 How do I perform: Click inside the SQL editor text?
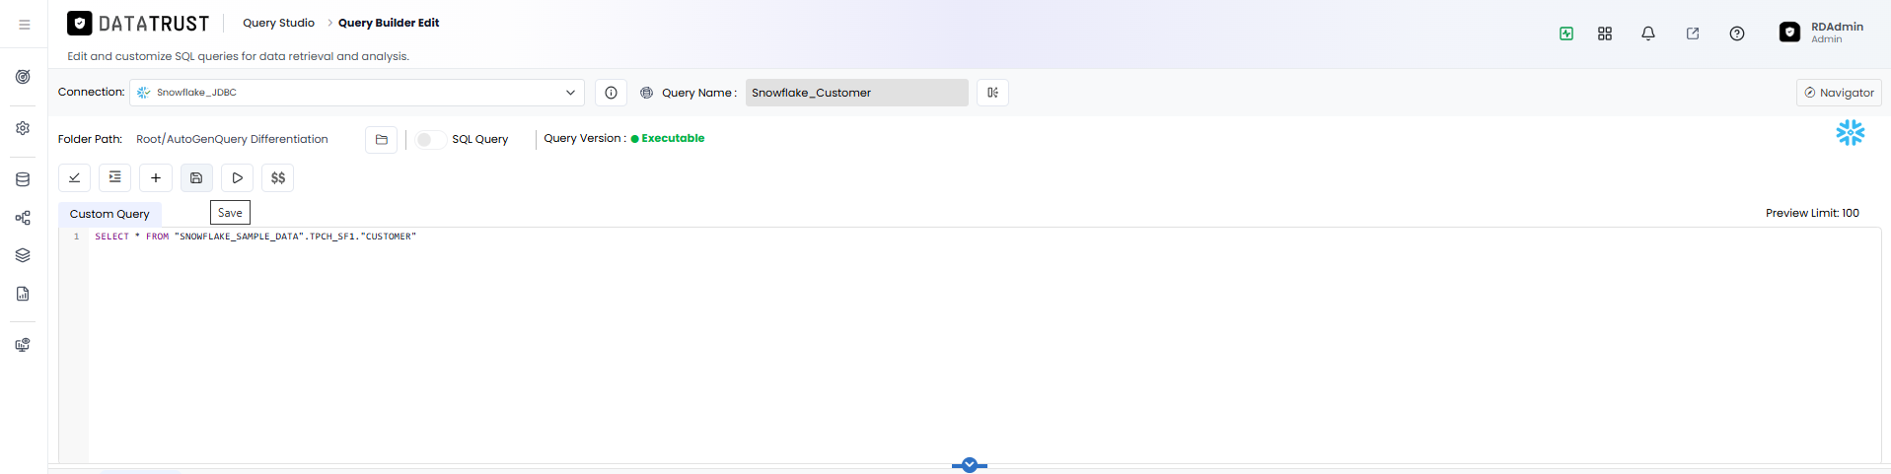click(x=255, y=237)
